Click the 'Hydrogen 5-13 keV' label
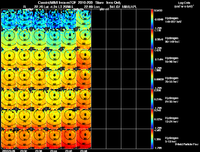 pos(172,140)
